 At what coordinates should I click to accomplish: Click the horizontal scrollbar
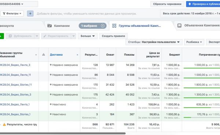63,133
